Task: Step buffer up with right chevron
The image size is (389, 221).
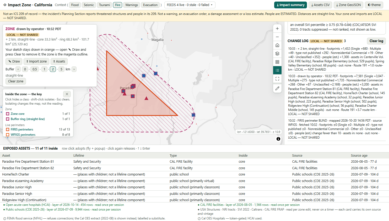Action: pos(74,69)
